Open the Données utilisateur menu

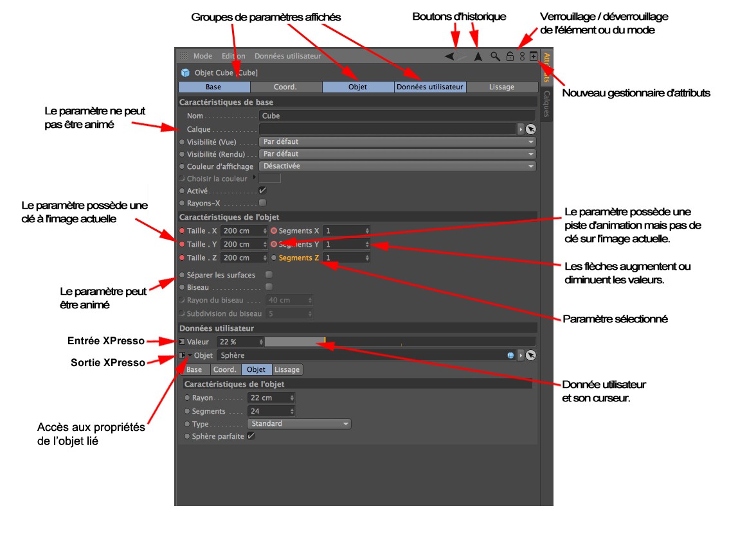point(287,57)
